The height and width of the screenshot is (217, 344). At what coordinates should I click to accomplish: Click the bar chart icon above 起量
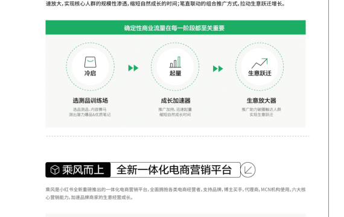(175, 62)
